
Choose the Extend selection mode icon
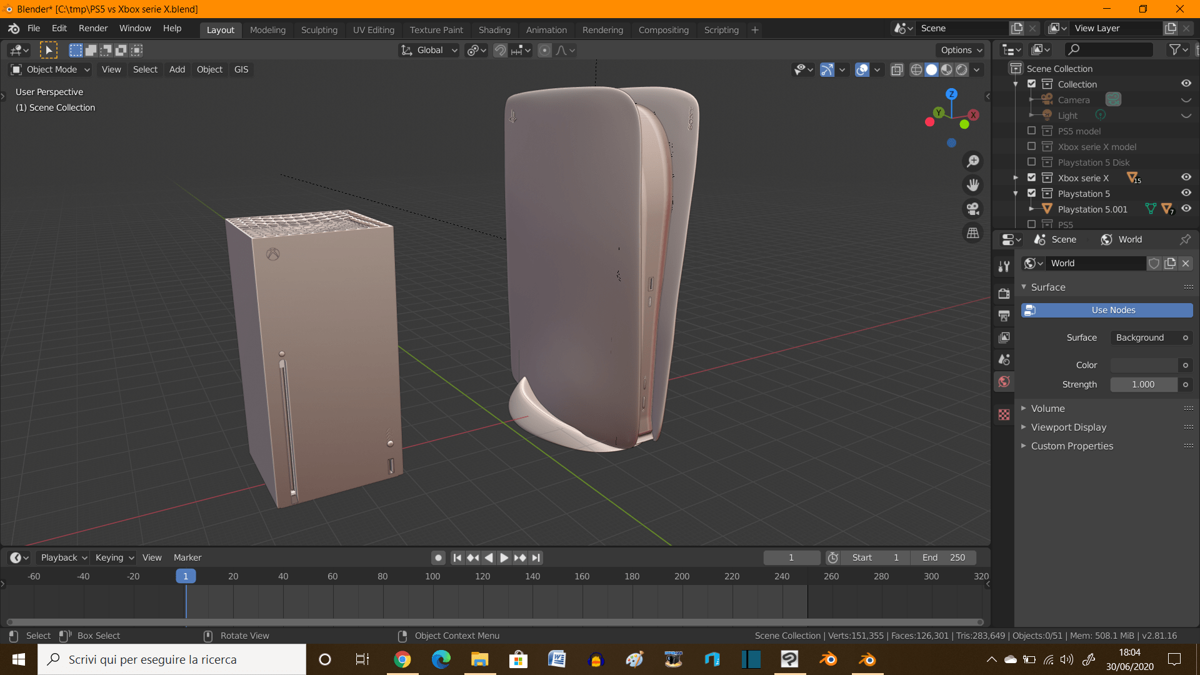point(91,50)
